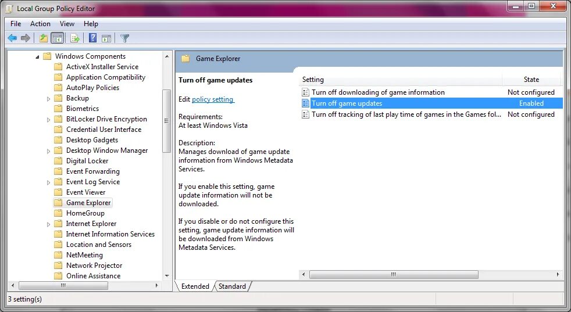Viewport: 571px width, 312px height.
Task: Click the 3 setting(s) status bar text
Action: (x=25, y=299)
